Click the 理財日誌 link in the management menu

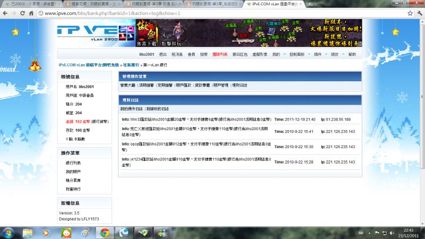tap(240, 85)
